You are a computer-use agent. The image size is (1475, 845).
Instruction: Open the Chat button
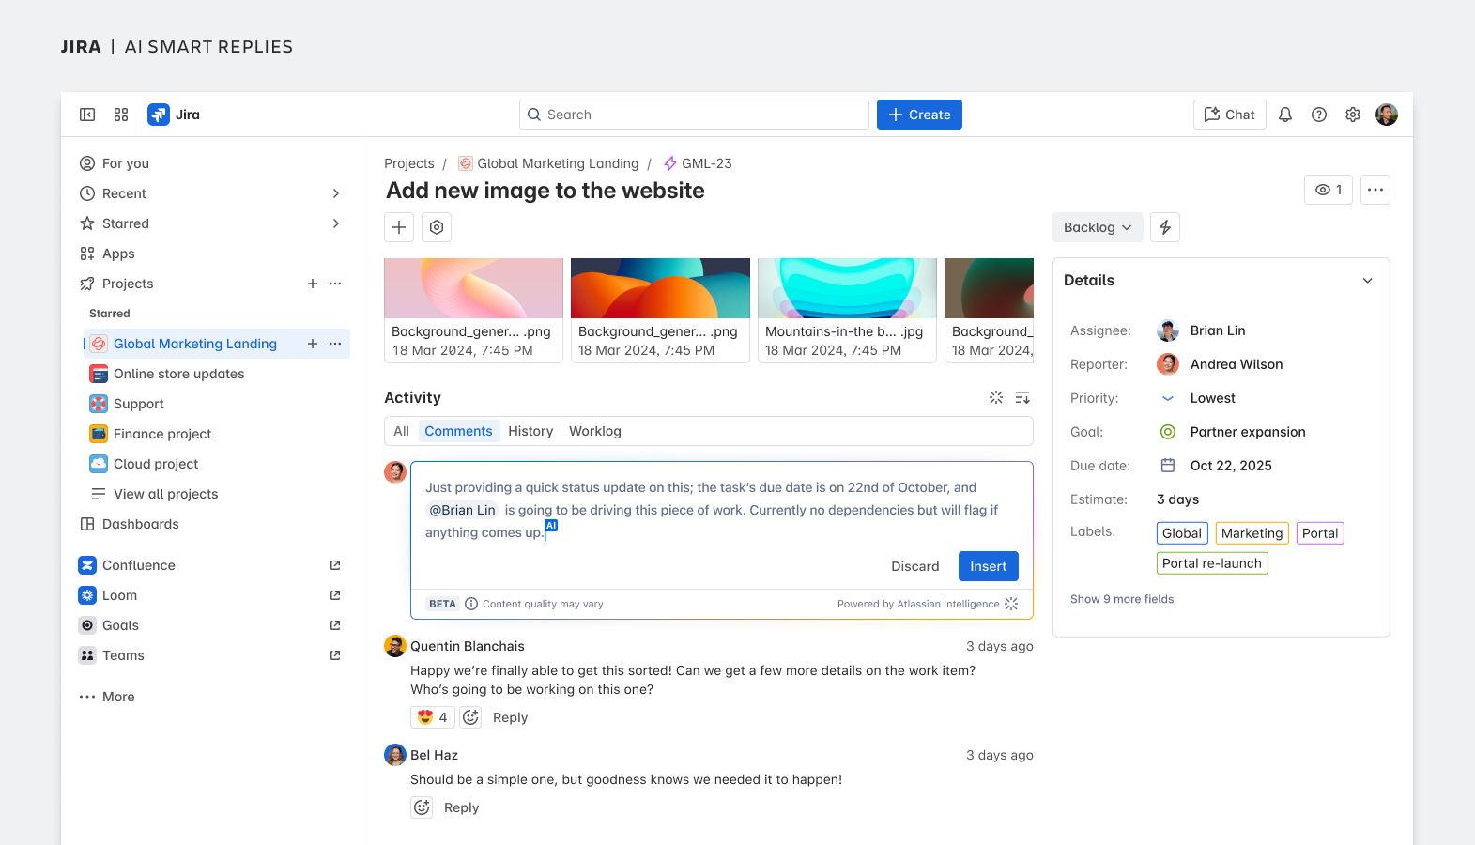pos(1230,115)
